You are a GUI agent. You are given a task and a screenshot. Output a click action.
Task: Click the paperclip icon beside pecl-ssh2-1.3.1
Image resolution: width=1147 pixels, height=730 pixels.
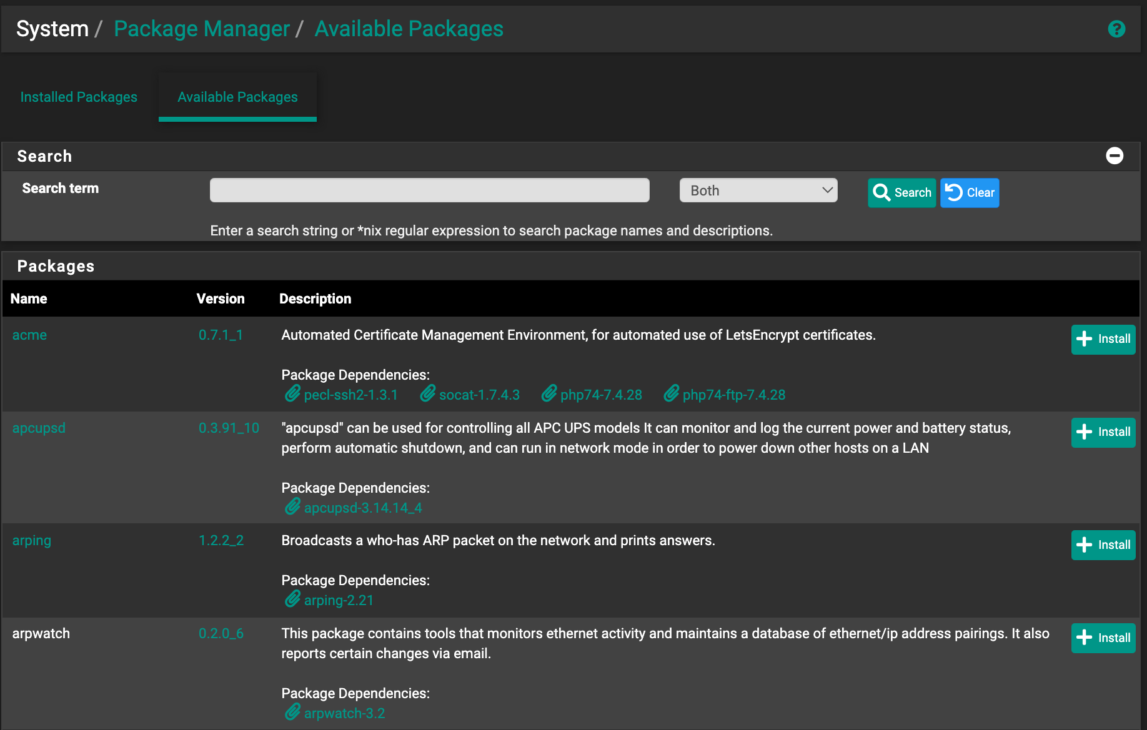pos(292,394)
